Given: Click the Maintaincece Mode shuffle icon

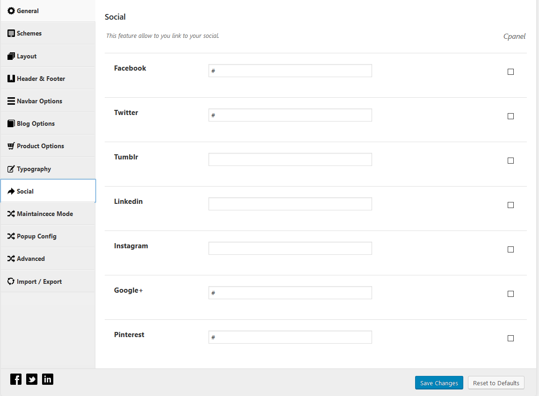Looking at the screenshot, I should coord(11,214).
